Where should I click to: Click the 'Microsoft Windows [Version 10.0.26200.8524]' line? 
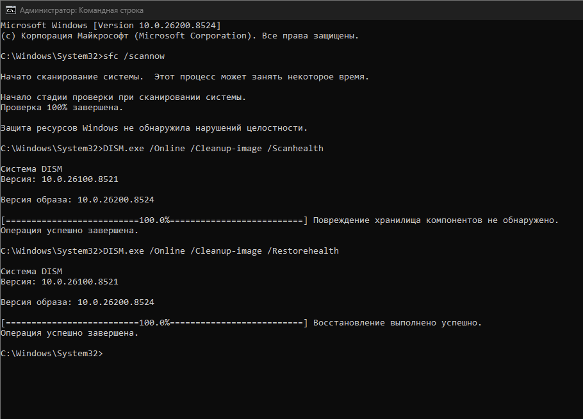[111, 25]
